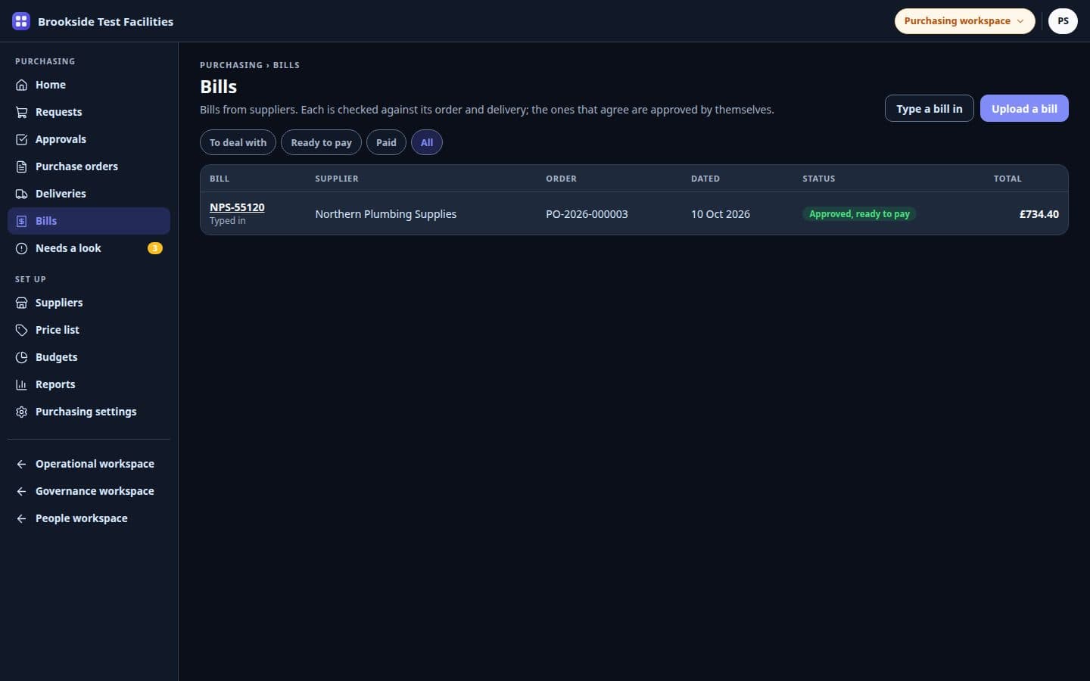
Task: Click the Suppliers store icon
Action: click(x=21, y=303)
